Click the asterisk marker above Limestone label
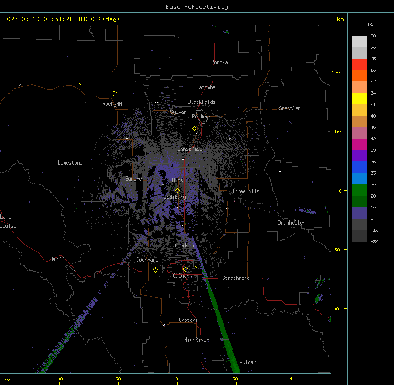The width and height of the screenshot is (394, 385). click(x=70, y=158)
